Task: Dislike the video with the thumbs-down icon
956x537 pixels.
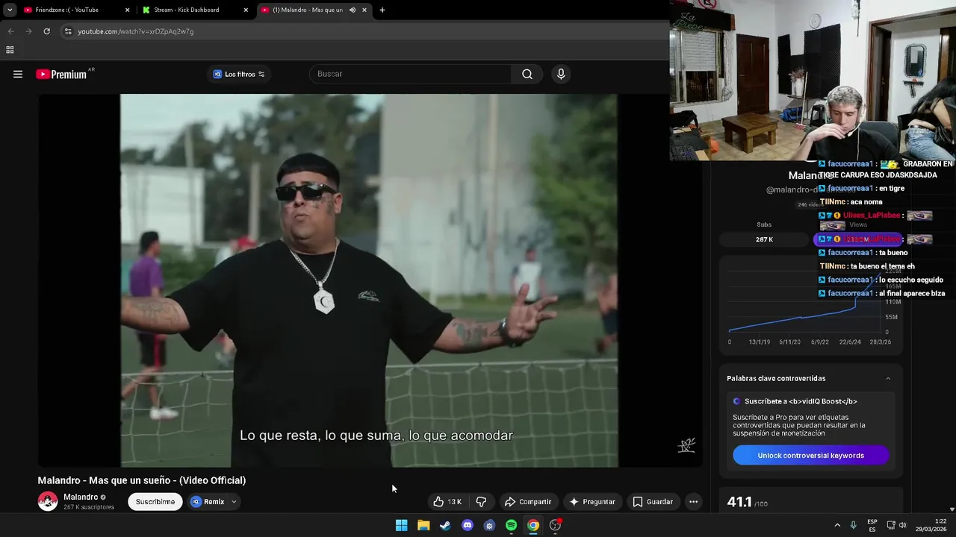Action: tap(482, 502)
